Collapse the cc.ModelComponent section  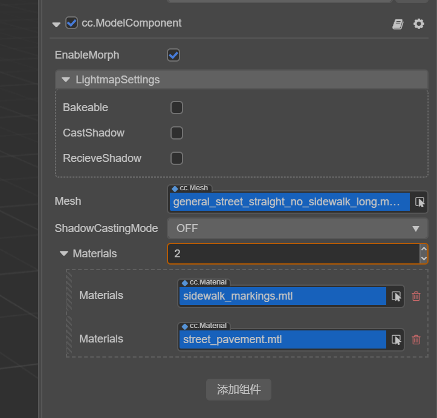click(x=56, y=24)
